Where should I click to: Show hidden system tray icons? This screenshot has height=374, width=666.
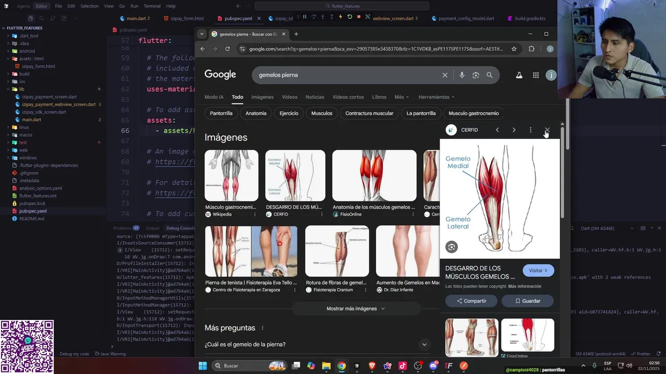point(583,366)
